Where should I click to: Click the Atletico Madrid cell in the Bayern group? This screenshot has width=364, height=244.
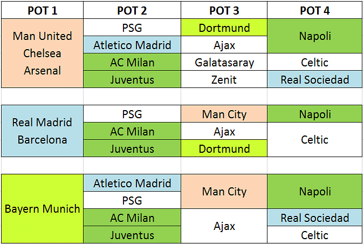[132, 183]
